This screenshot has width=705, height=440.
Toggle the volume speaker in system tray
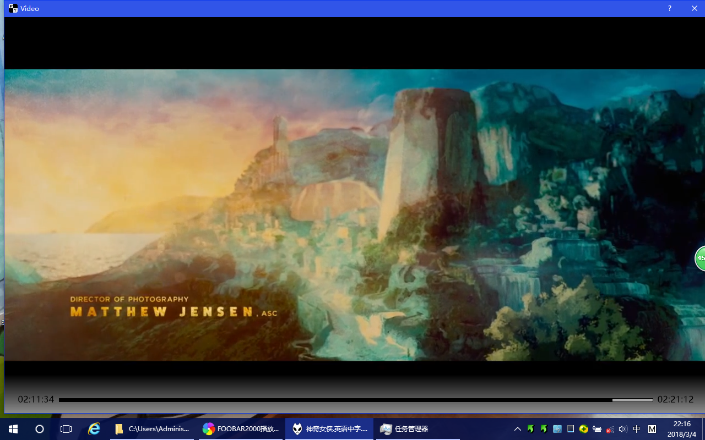[x=622, y=428]
